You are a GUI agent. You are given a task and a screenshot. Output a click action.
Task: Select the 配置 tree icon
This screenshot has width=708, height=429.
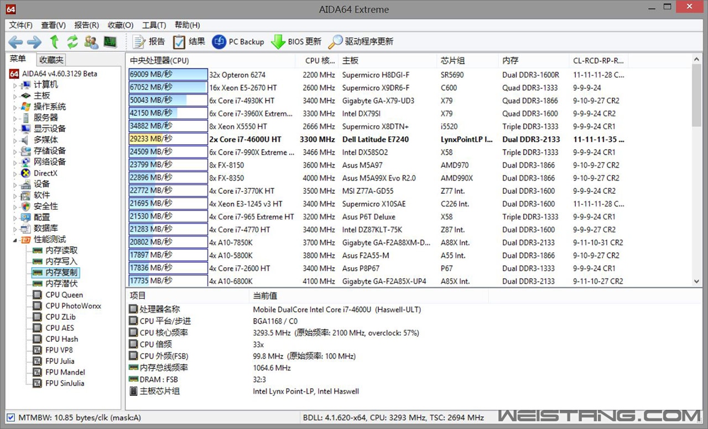pyautogui.click(x=25, y=217)
